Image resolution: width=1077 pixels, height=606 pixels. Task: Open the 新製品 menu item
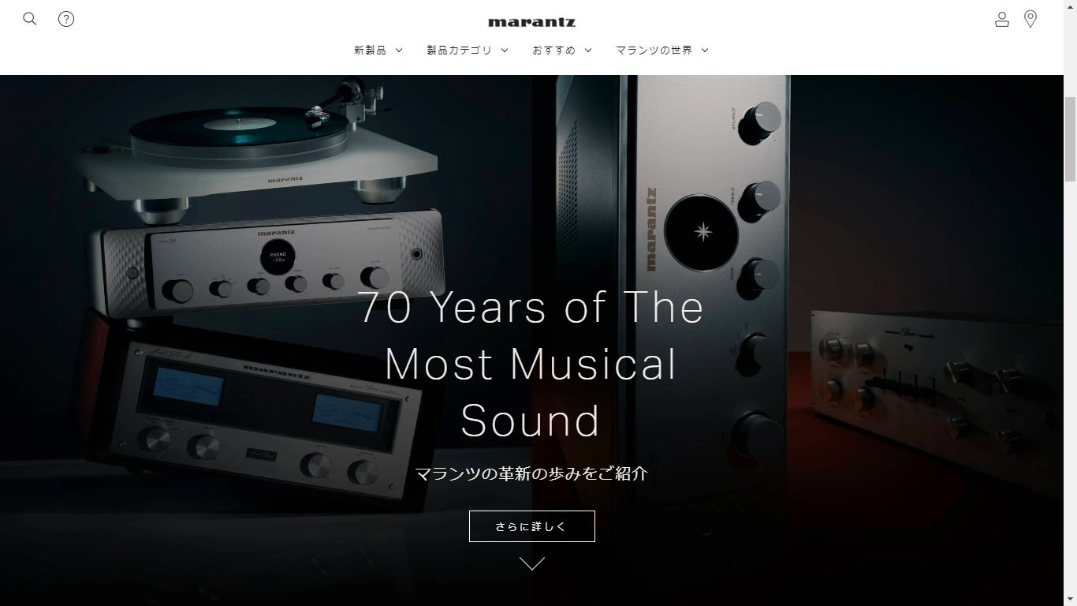tap(370, 50)
